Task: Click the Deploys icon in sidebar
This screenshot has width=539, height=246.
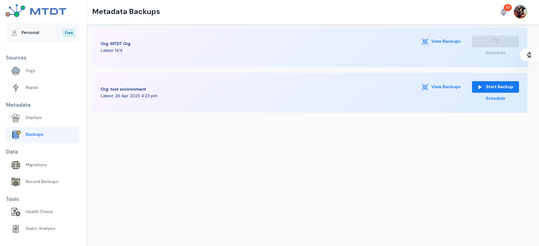Action: click(x=16, y=118)
